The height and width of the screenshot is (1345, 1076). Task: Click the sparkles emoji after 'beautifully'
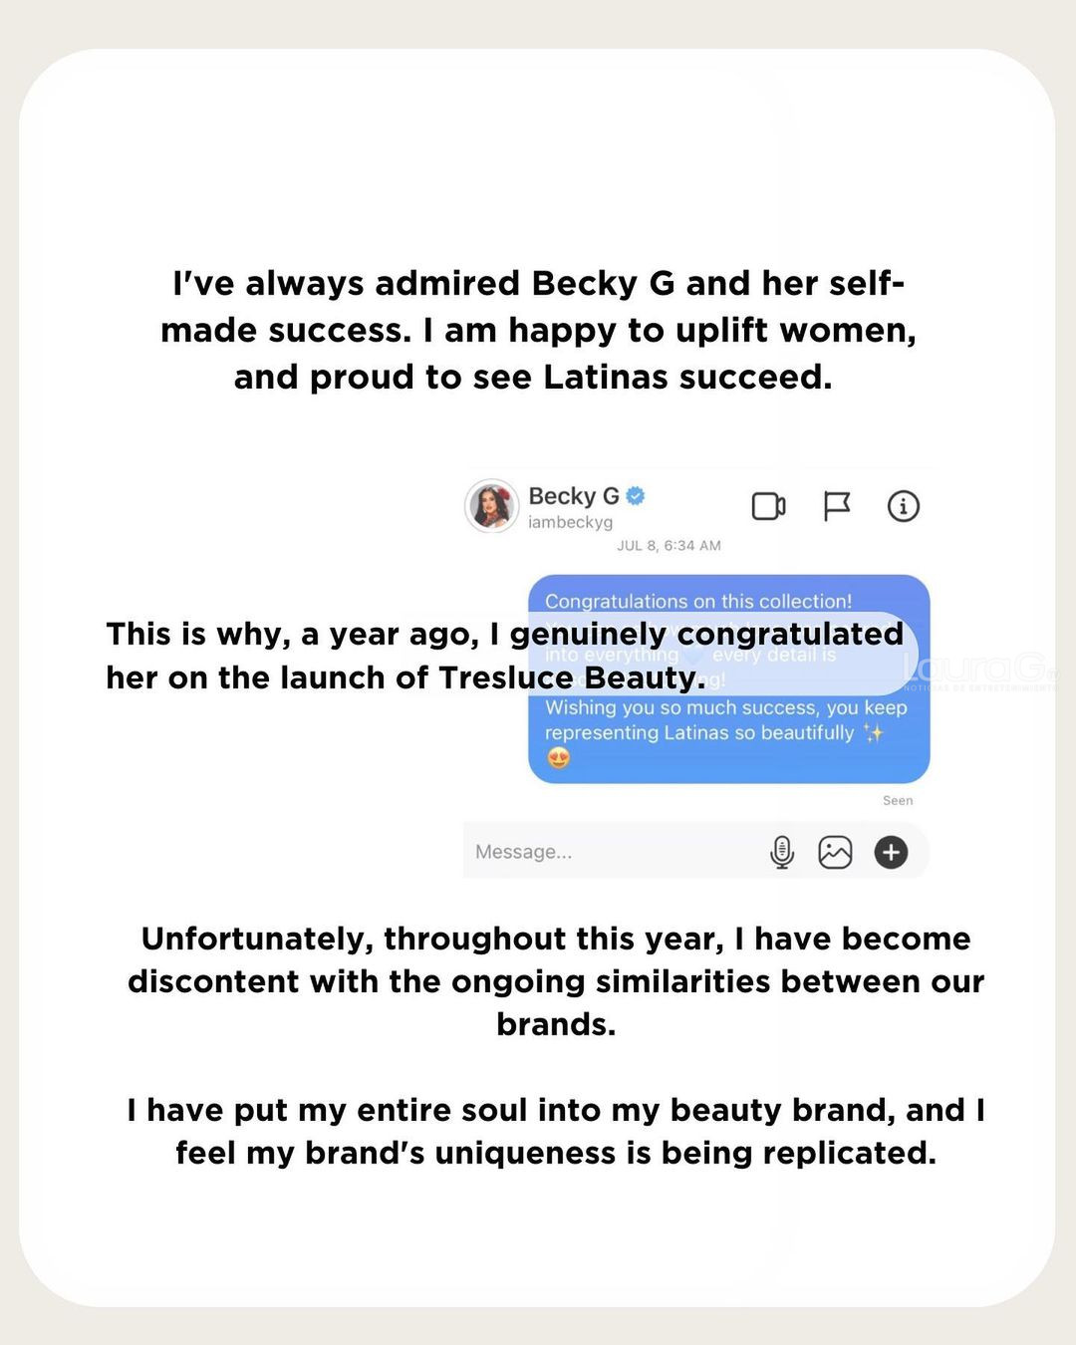(x=874, y=733)
